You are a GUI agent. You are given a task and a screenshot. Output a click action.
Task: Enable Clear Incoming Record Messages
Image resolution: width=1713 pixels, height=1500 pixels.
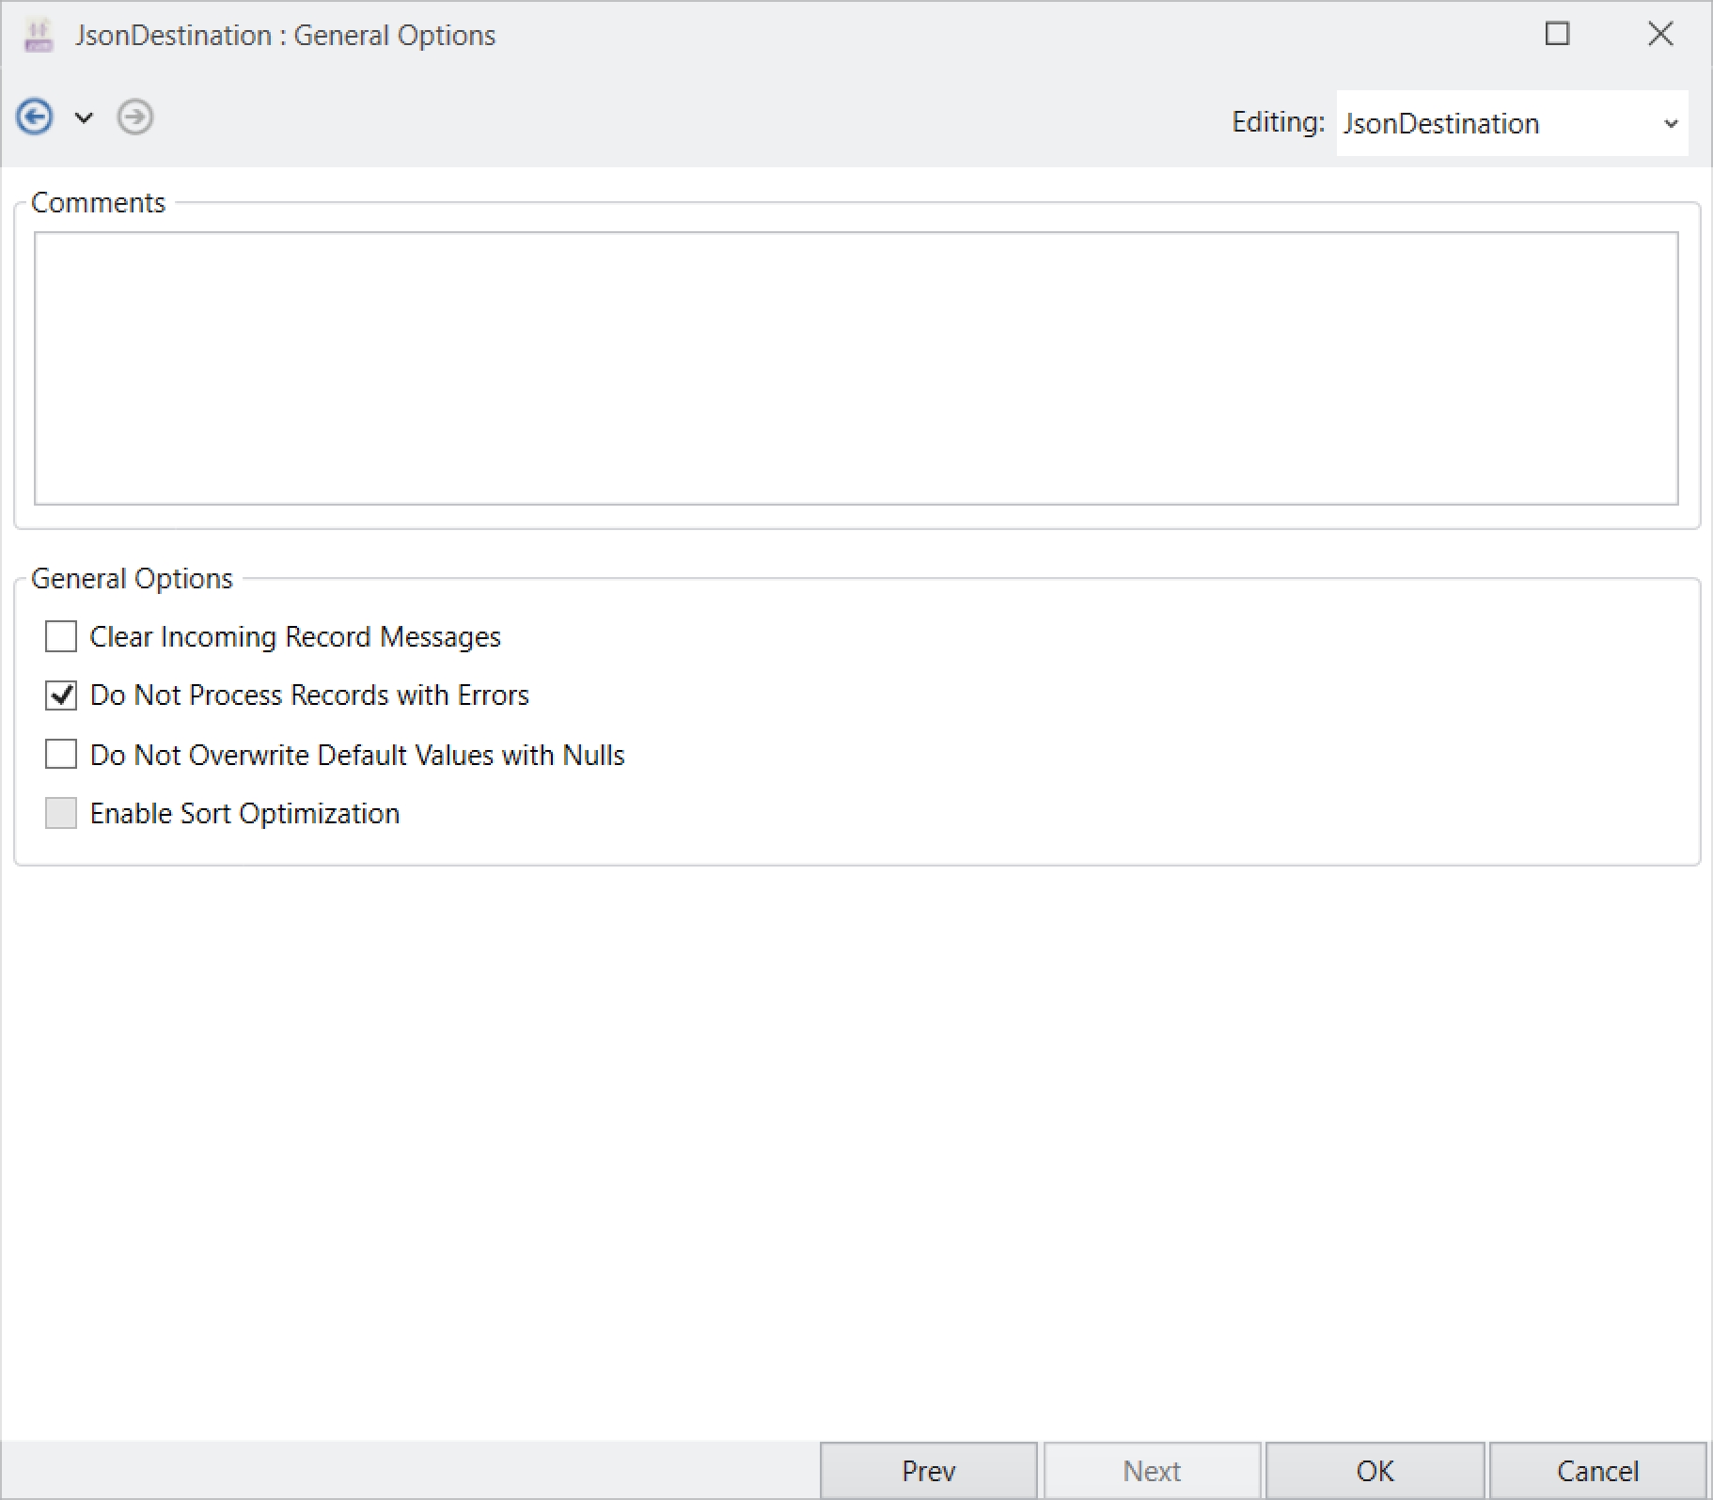pos(61,636)
